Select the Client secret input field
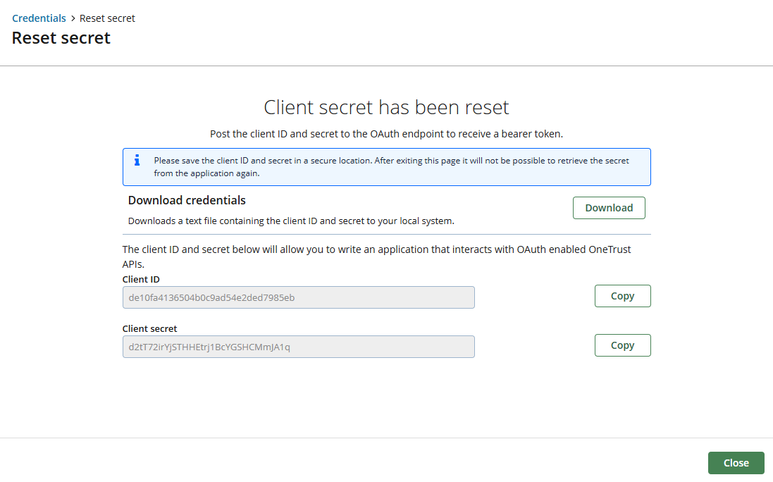 (x=298, y=346)
